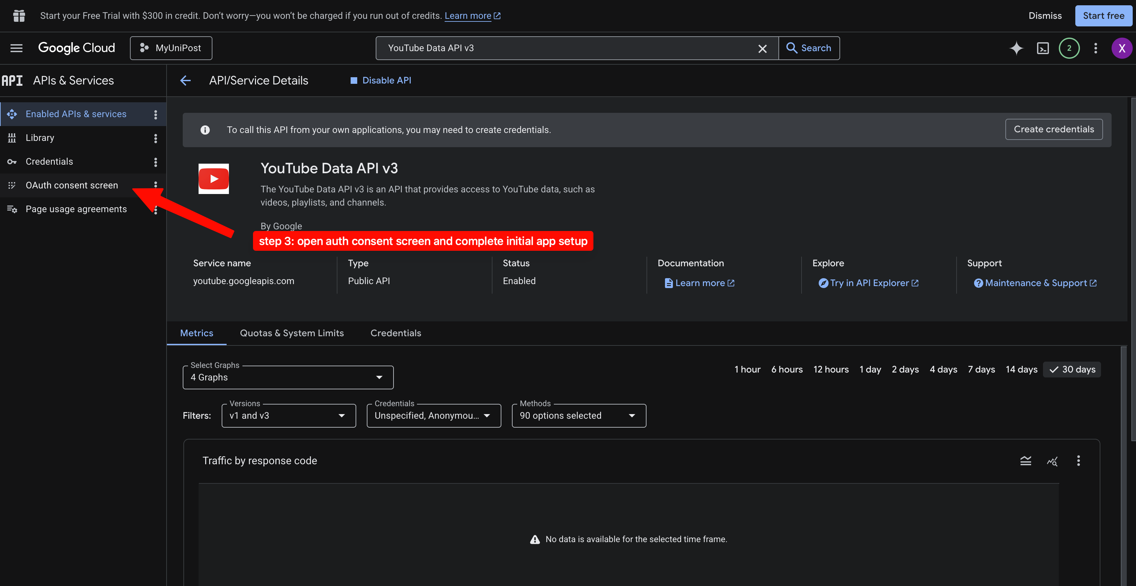Open Library in the sidebar
1136x586 pixels.
coord(40,138)
